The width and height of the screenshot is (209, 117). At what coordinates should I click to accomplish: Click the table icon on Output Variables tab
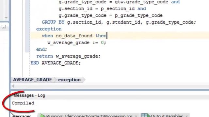[x=146, y=115]
